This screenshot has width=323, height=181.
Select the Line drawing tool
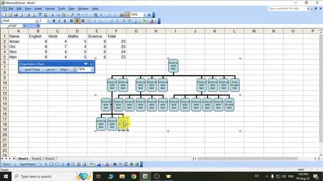[x=40, y=164]
